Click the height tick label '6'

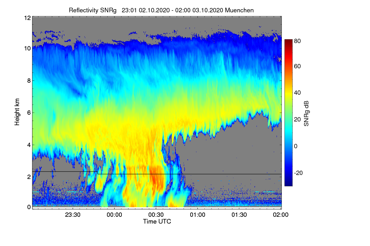pos(29,113)
